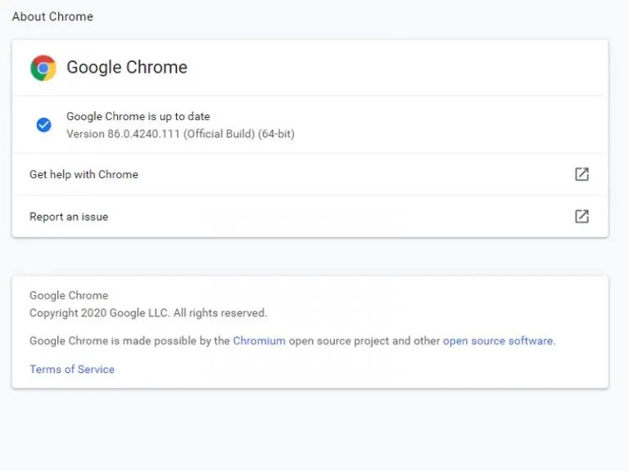Viewport: 629px width, 471px height.
Task: Click the 'Google Chrome is up to date' status
Action: tap(138, 117)
